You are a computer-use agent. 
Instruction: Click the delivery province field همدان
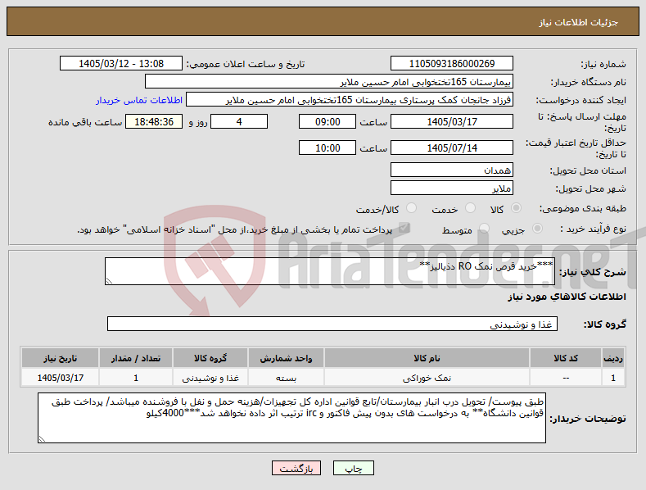[x=451, y=170]
